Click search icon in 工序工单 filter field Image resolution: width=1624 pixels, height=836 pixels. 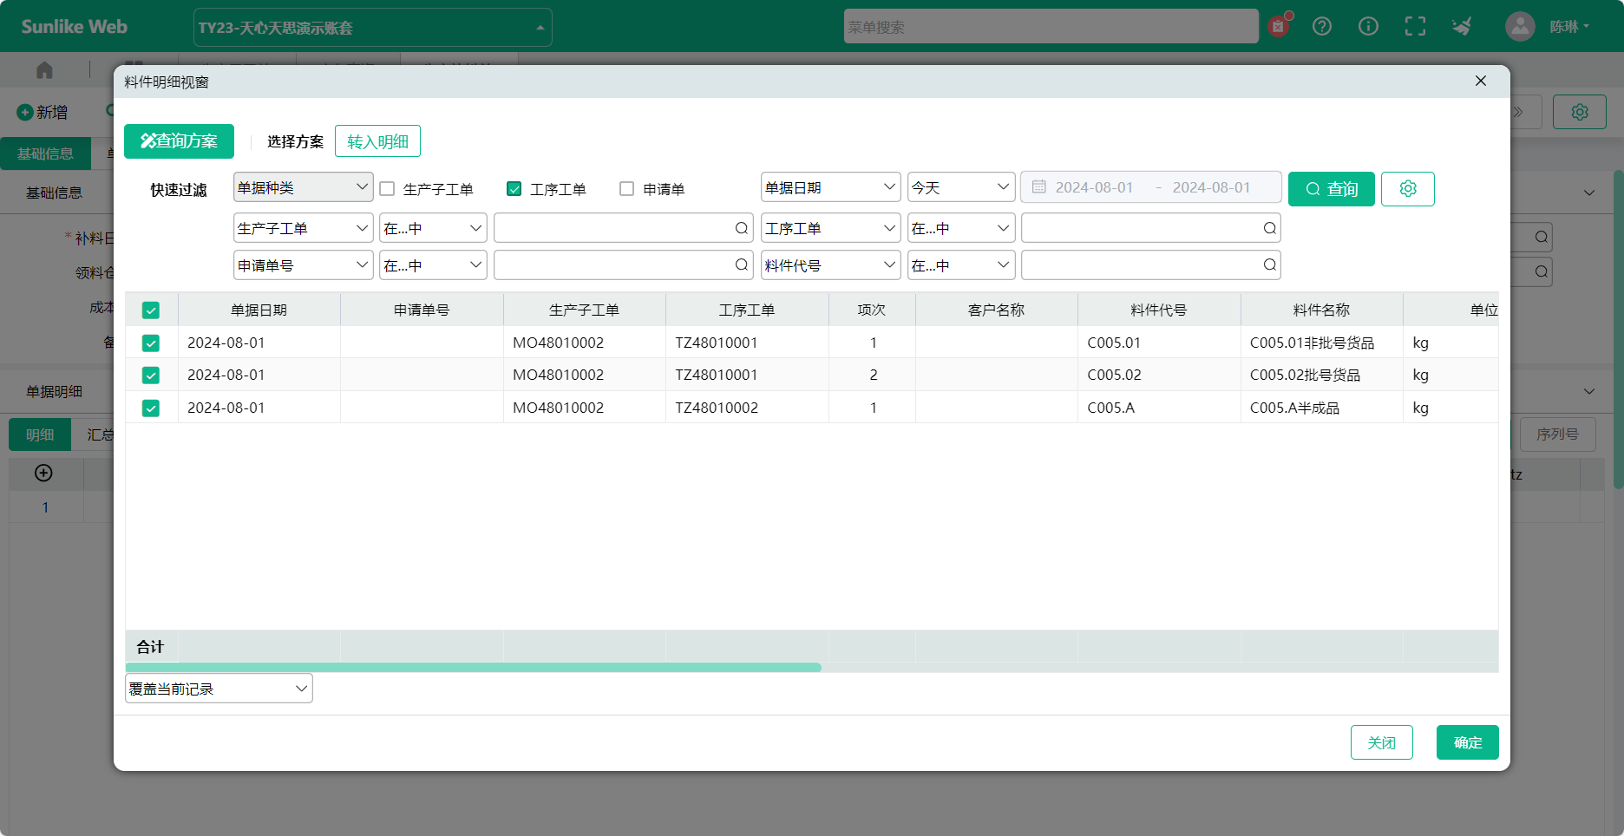tap(1269, 228)
